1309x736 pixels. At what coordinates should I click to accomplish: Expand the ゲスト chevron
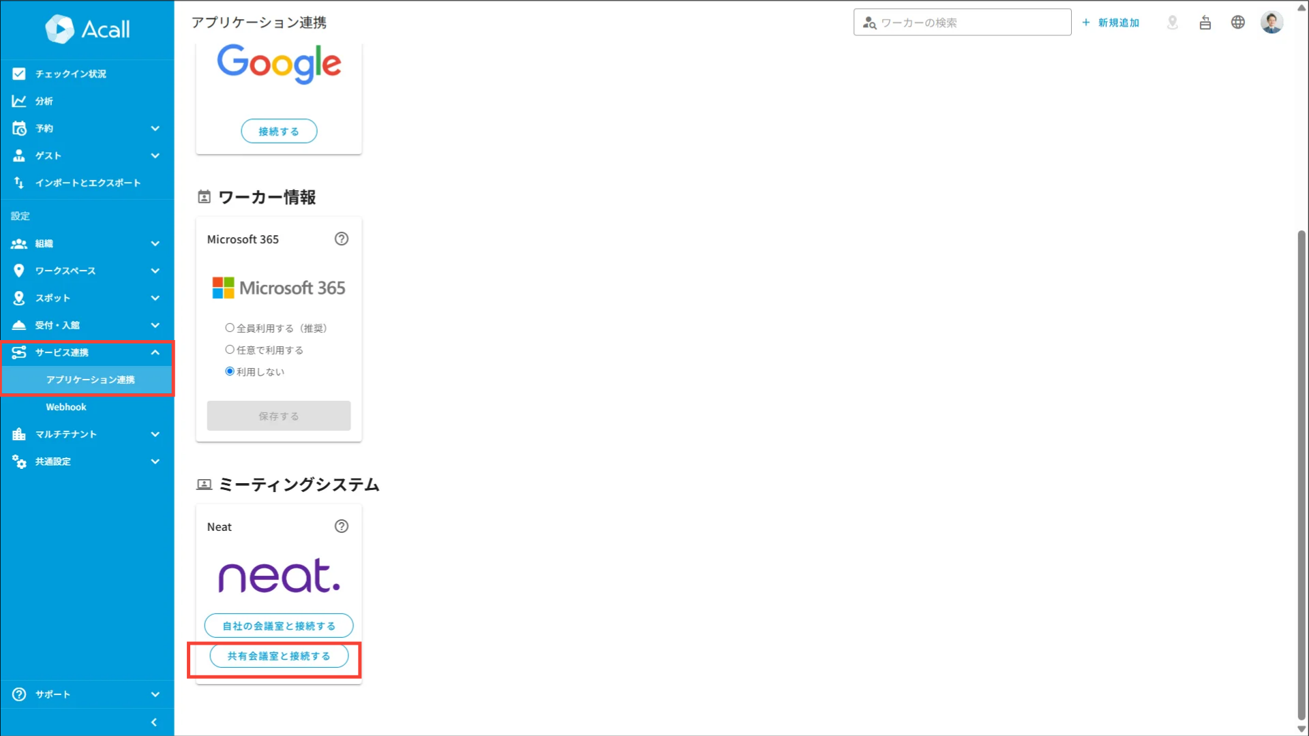coord(155,155)
